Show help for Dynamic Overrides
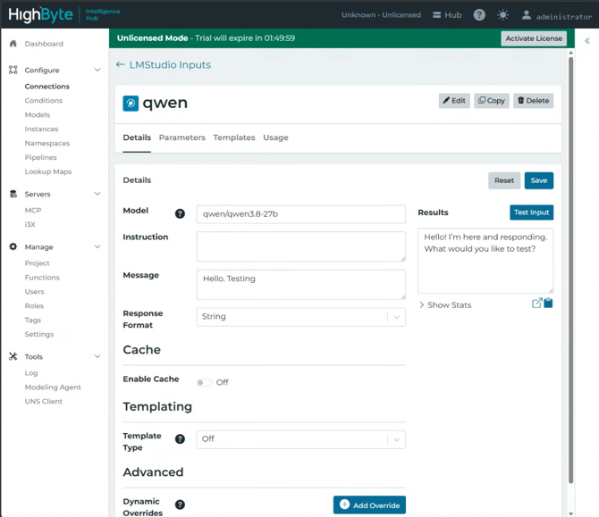Image resolution: width=599 pixels, height=517 pixels. tap(180, 504)
